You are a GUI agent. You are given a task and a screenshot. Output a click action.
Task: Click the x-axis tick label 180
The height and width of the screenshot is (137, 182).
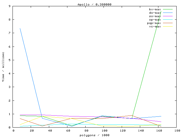[177, 131]
